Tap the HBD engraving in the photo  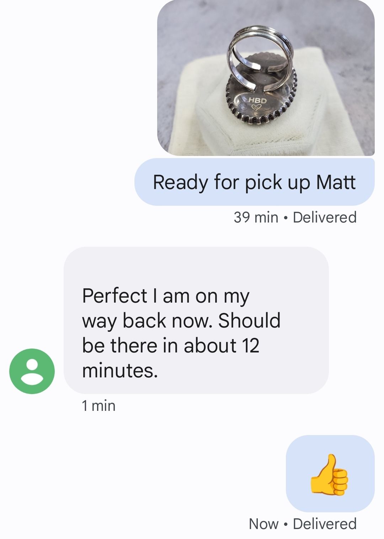tap(257, 101)
